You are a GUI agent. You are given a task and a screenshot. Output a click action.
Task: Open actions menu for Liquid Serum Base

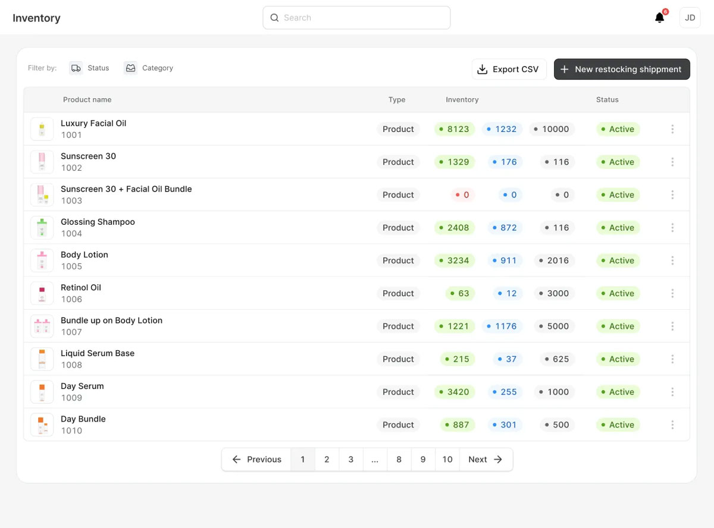click(672, 359)
